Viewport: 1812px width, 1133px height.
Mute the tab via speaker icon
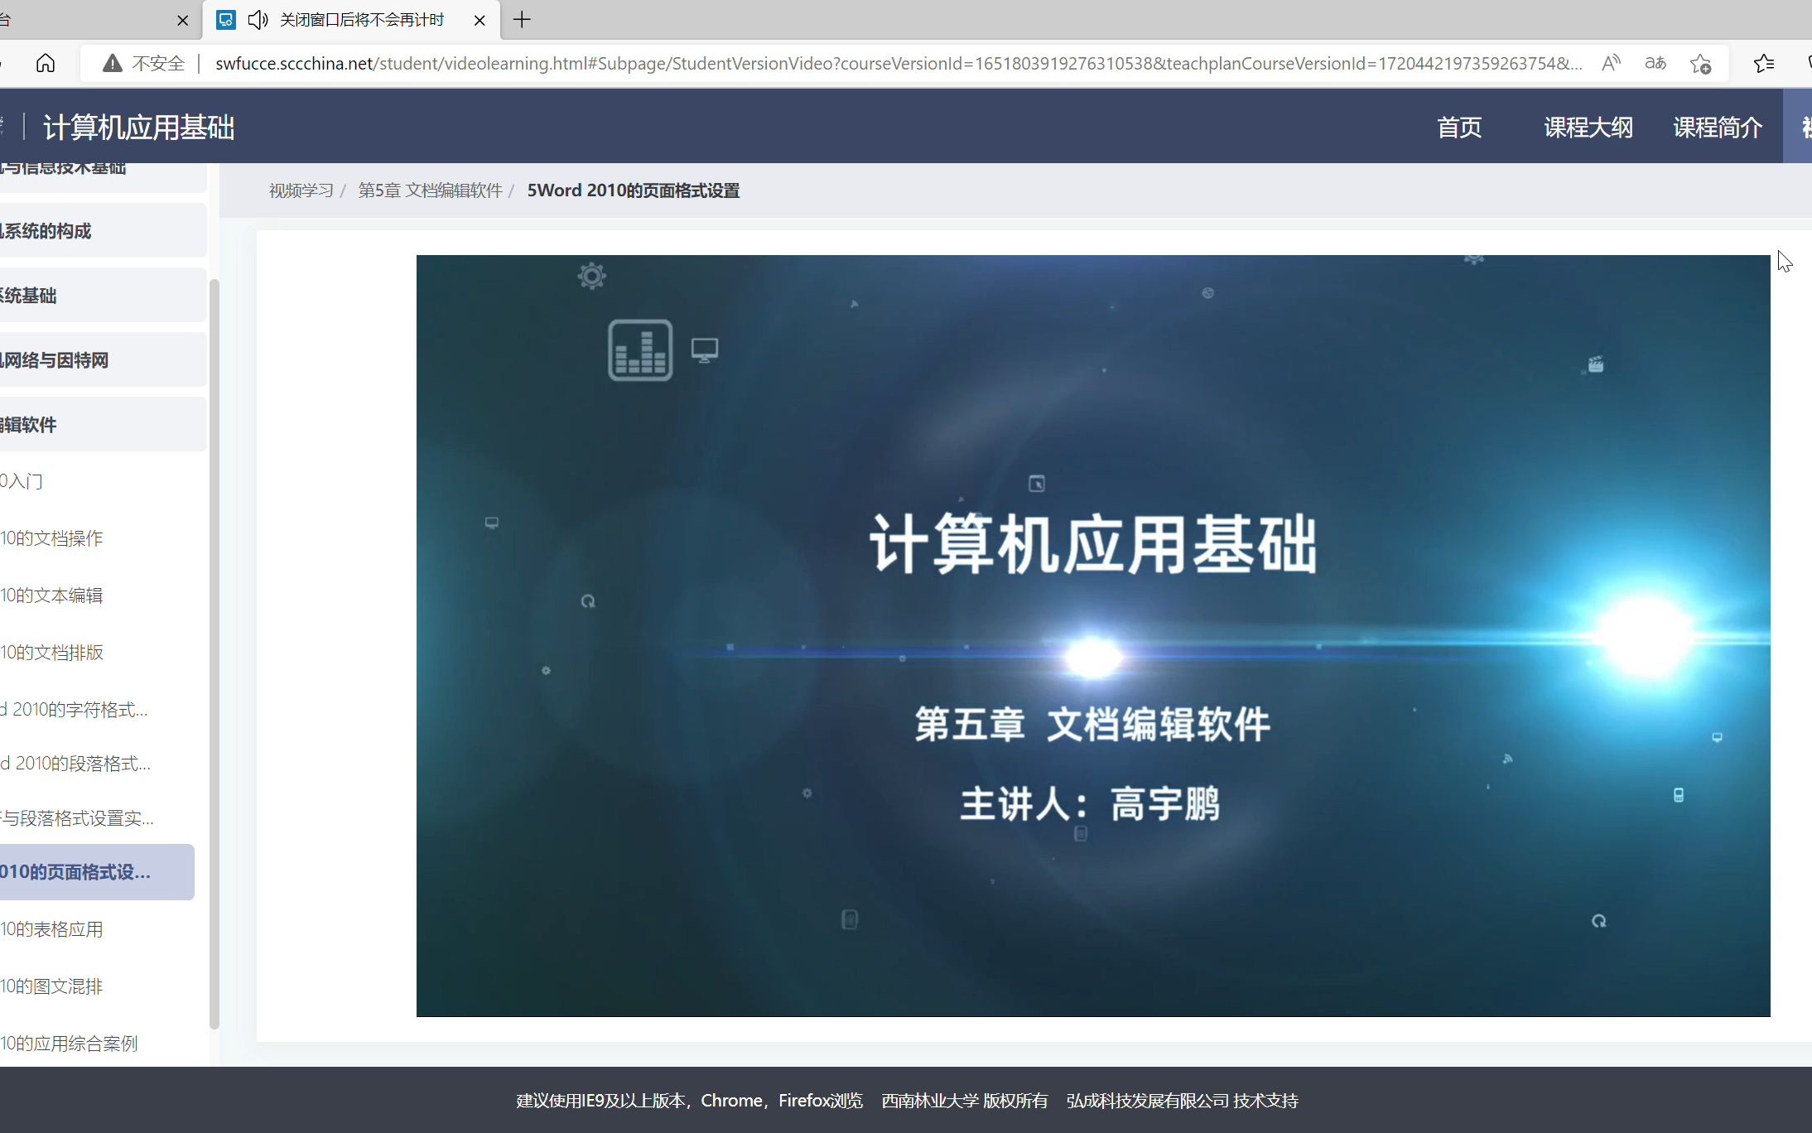click(258, 20)
